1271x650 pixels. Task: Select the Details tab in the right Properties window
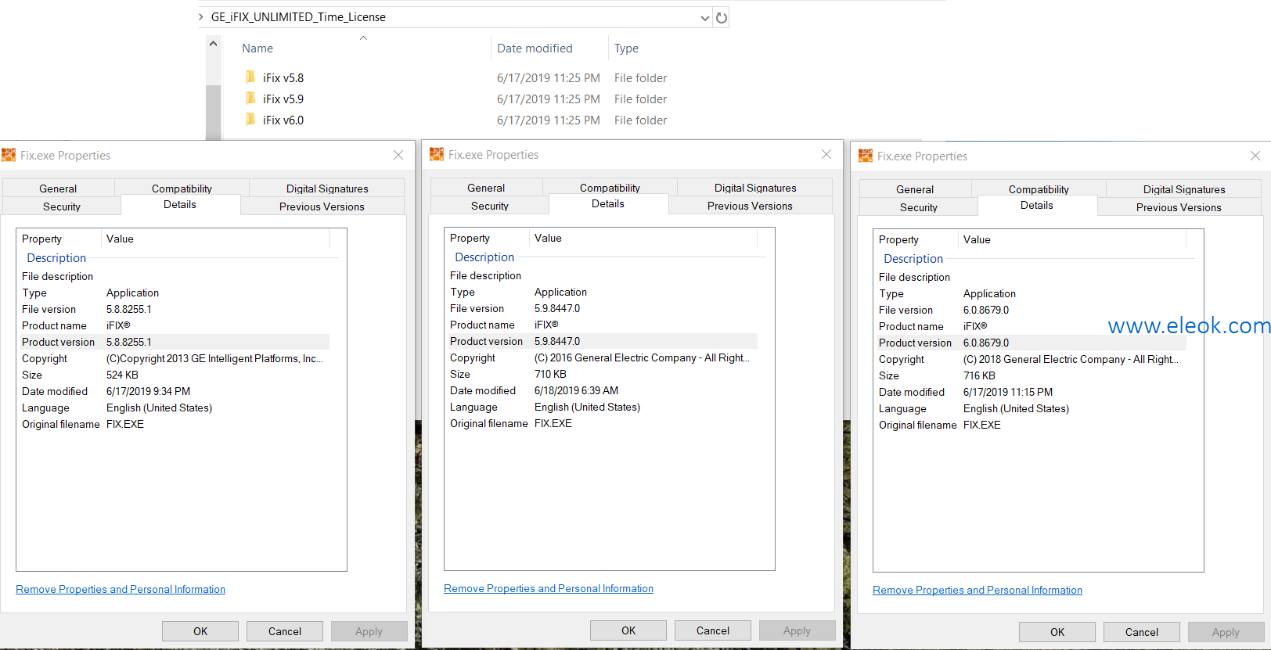[x=1037, y=205]
